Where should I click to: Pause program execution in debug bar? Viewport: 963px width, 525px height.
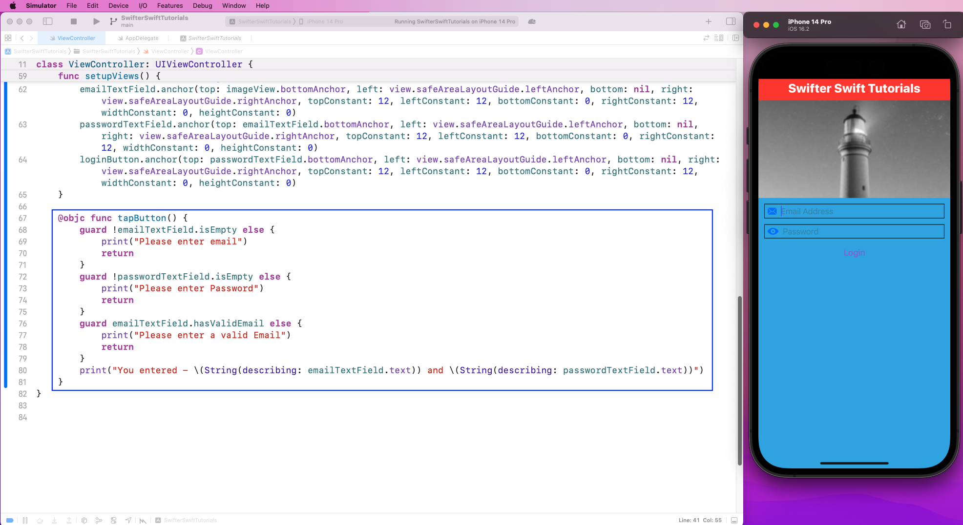coord(25,520)
